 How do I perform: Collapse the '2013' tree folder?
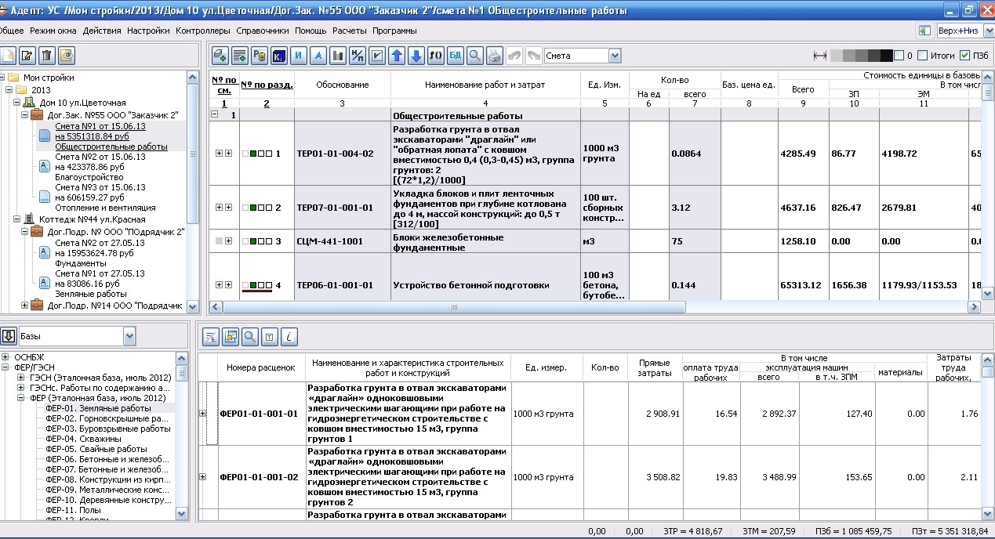click(10, 90)
